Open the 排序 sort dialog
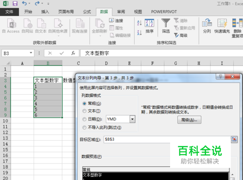 pyautogui.click(x=149, y=26)
